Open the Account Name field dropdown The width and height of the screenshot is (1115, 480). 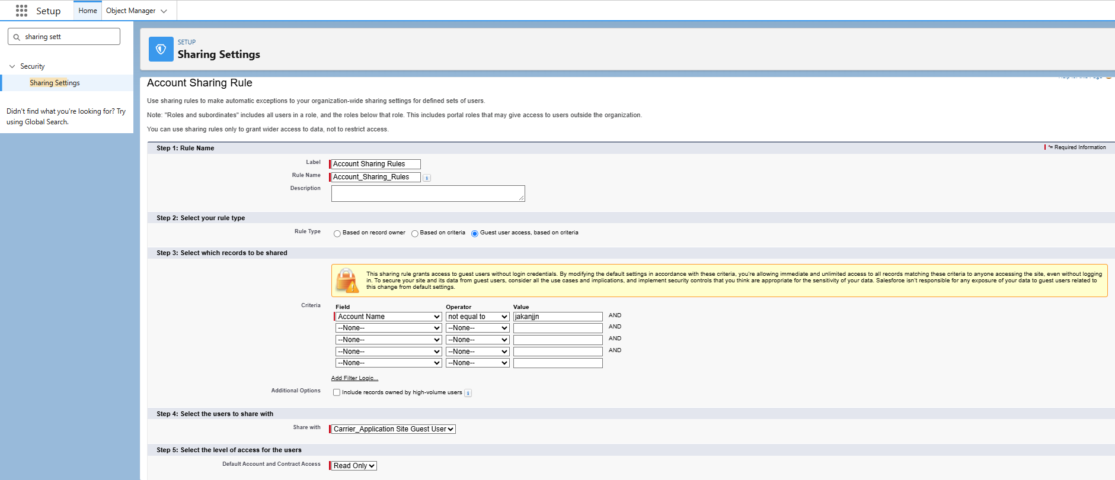pyautogui.click(x=388, y=317)
